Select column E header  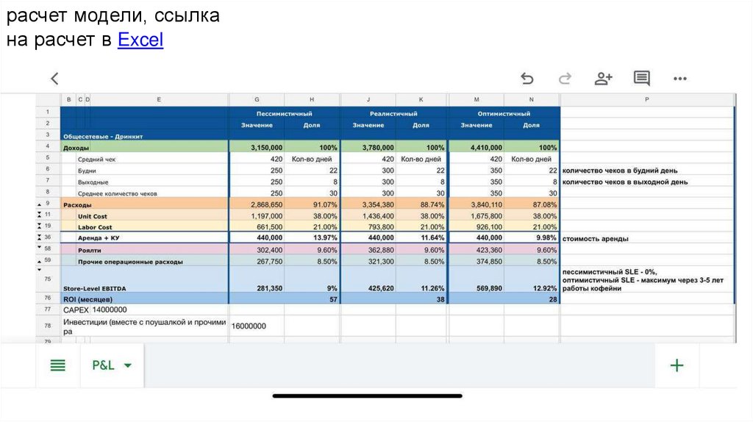click(159, 99)
